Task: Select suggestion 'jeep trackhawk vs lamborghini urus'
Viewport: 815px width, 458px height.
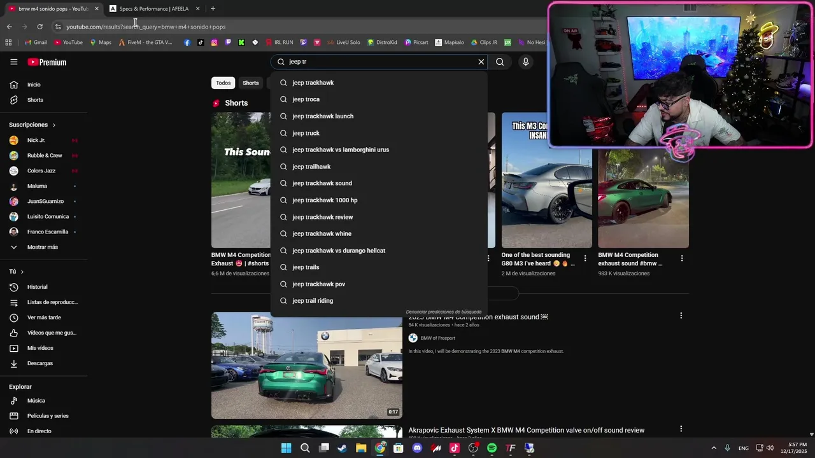Action: [x=379, y=149]
